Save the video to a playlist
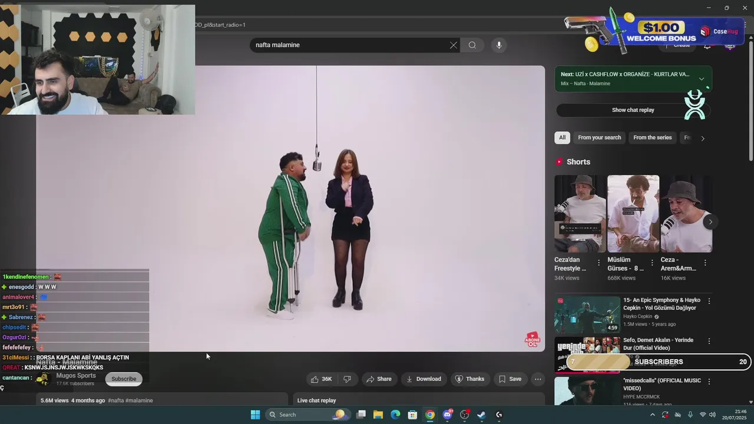754x424 pixels. (x=510, y=379)
